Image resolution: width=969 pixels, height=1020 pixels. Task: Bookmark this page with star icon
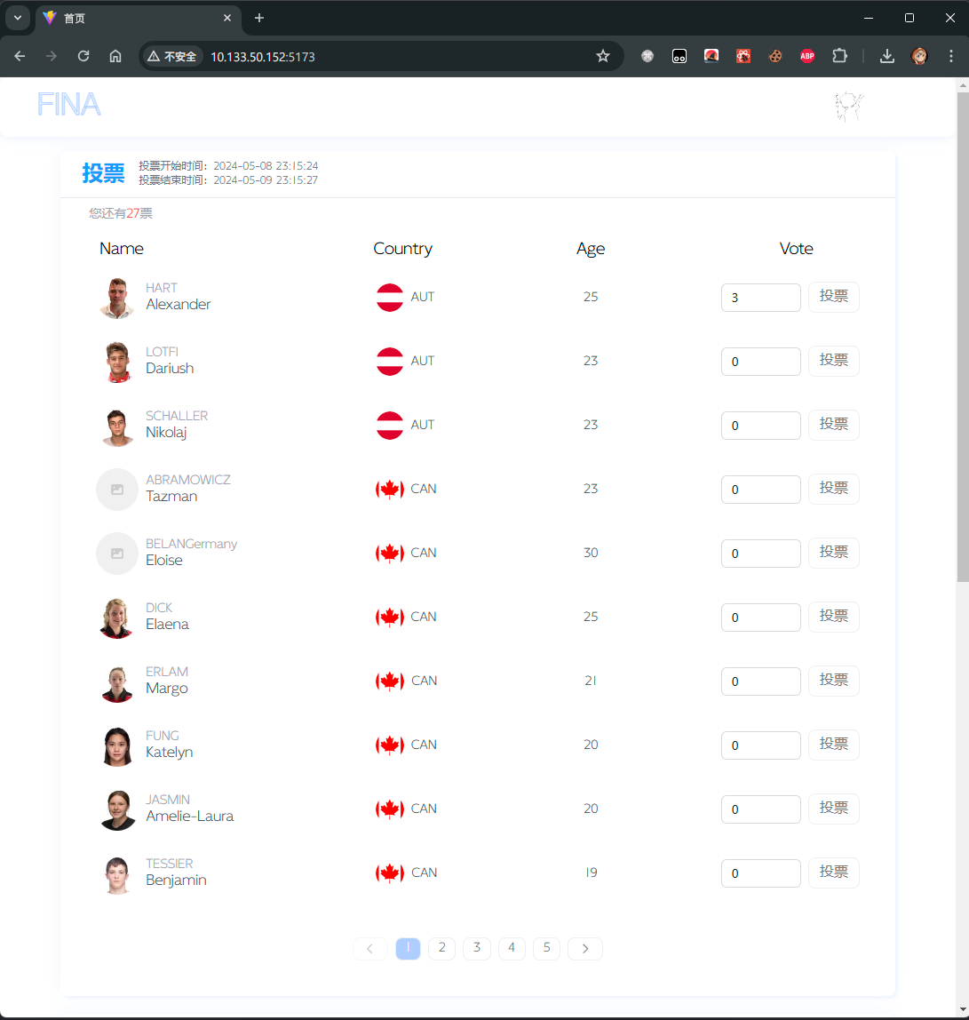603,57
